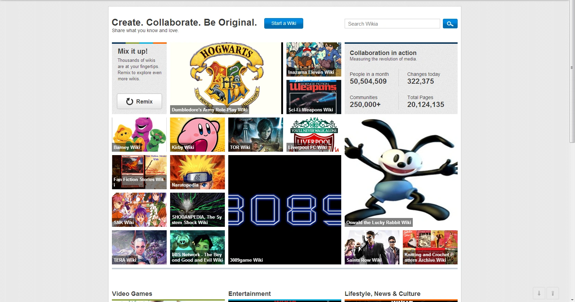Open the Beyond Good and Evil Wiki tile

[x=197, y=247]
